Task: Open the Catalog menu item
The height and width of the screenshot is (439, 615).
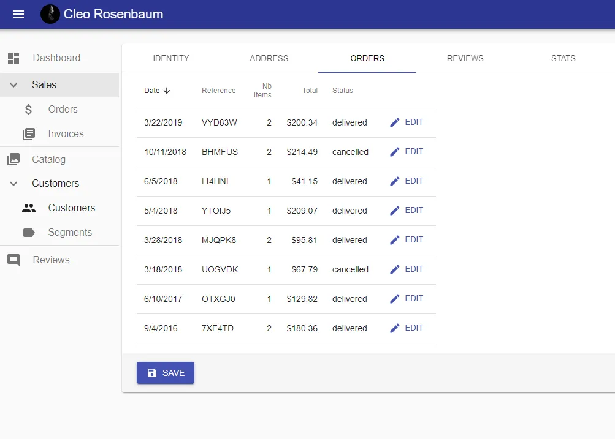Action: pyautogui.click(x=48, y=159)
